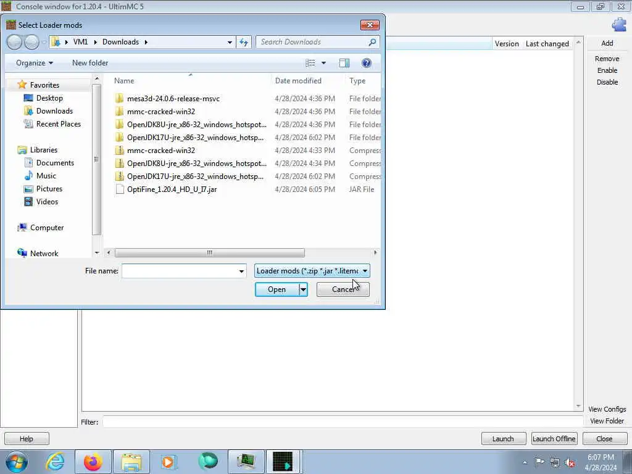Launch Firefox from the taskbar
Viewport: 632px width, 474px height.
click(x=93, y=462)
